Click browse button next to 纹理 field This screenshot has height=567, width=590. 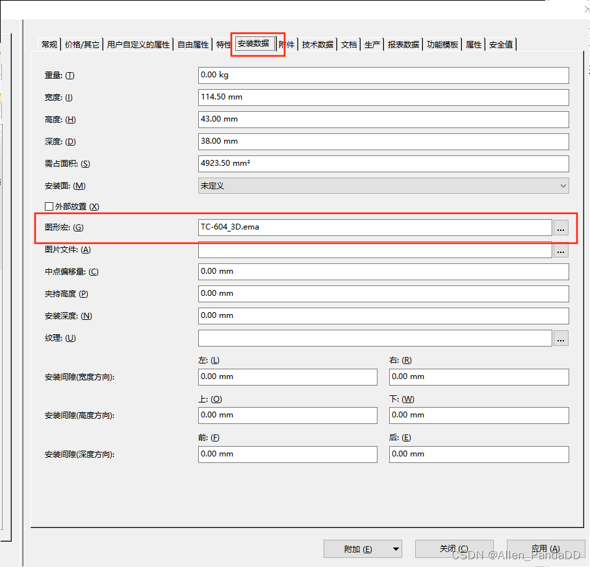click(x=561, y=338)
